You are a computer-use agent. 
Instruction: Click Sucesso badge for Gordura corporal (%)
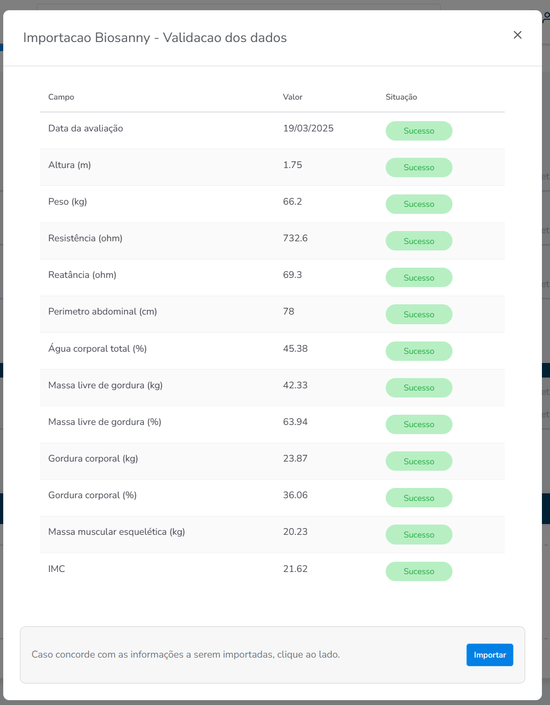pos(419,498)
